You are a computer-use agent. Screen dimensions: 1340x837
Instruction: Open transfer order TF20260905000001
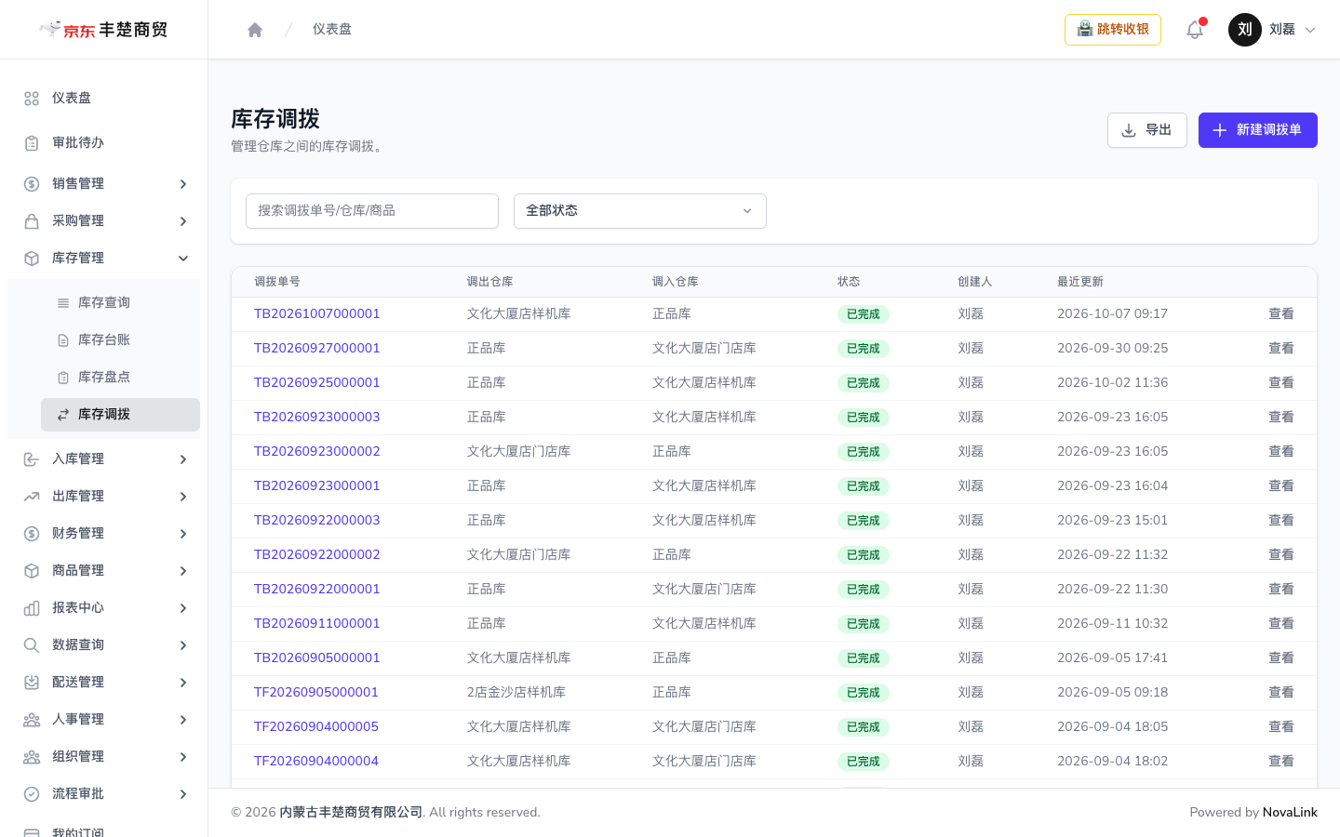(x=316, y=693)
